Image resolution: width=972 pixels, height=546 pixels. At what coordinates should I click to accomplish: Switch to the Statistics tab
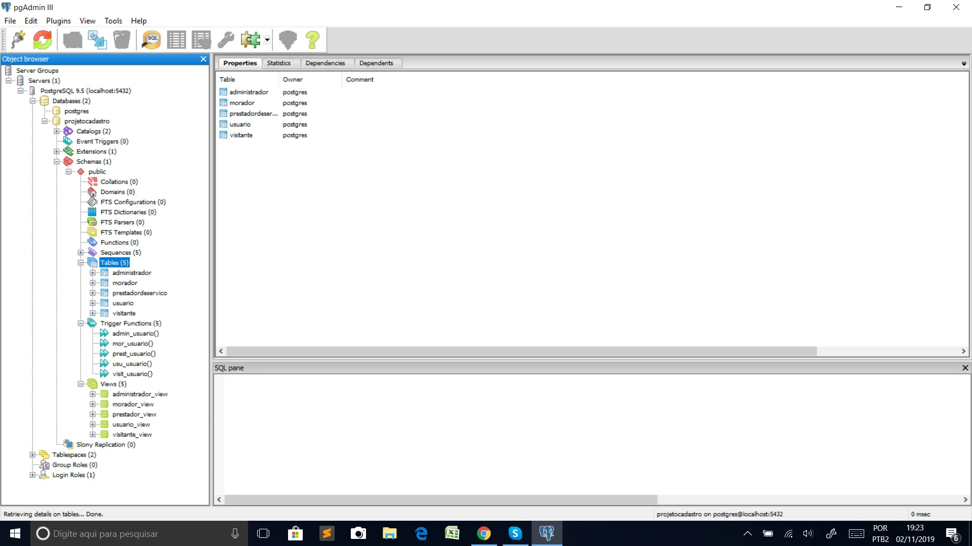click(x=278, y=63)
